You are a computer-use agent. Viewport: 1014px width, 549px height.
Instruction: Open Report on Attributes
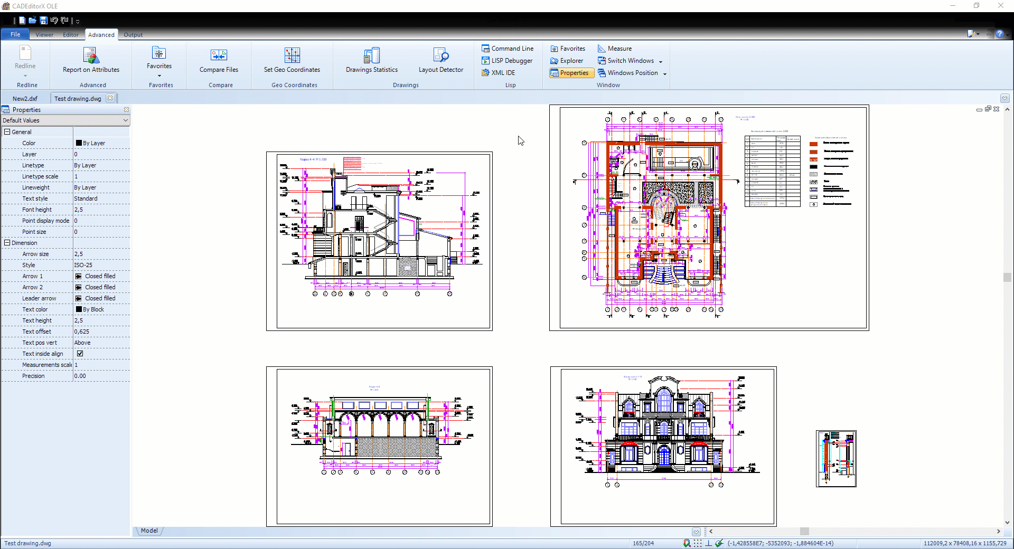[91, 60]
